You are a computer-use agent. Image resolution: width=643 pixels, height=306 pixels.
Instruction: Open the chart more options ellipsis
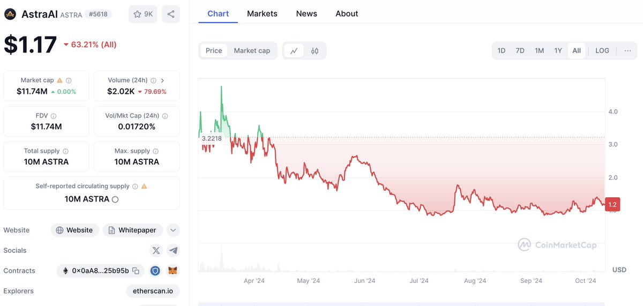[627, 51]
